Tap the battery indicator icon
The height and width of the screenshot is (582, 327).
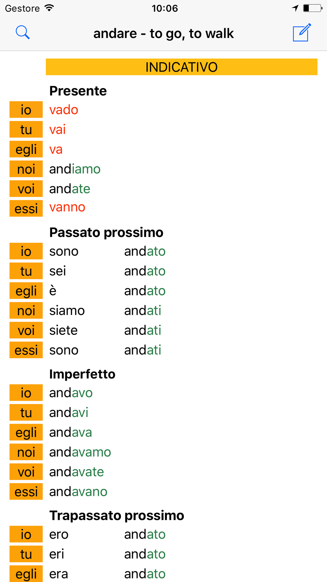pyautogui.click(x=312, y=8)
